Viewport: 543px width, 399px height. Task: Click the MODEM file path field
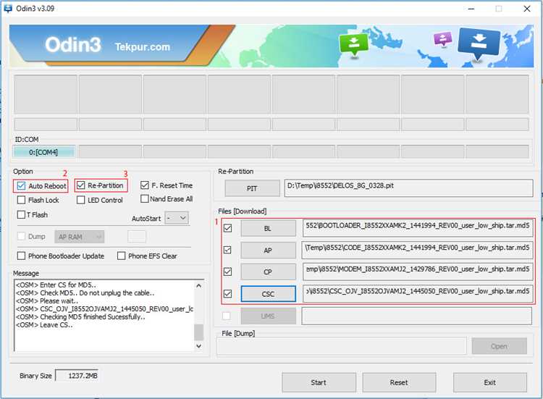[x=417, y=272]
